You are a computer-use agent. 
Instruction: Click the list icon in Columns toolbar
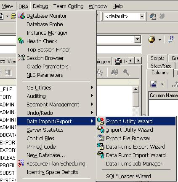pyautogui.click(x=154, y=84)
